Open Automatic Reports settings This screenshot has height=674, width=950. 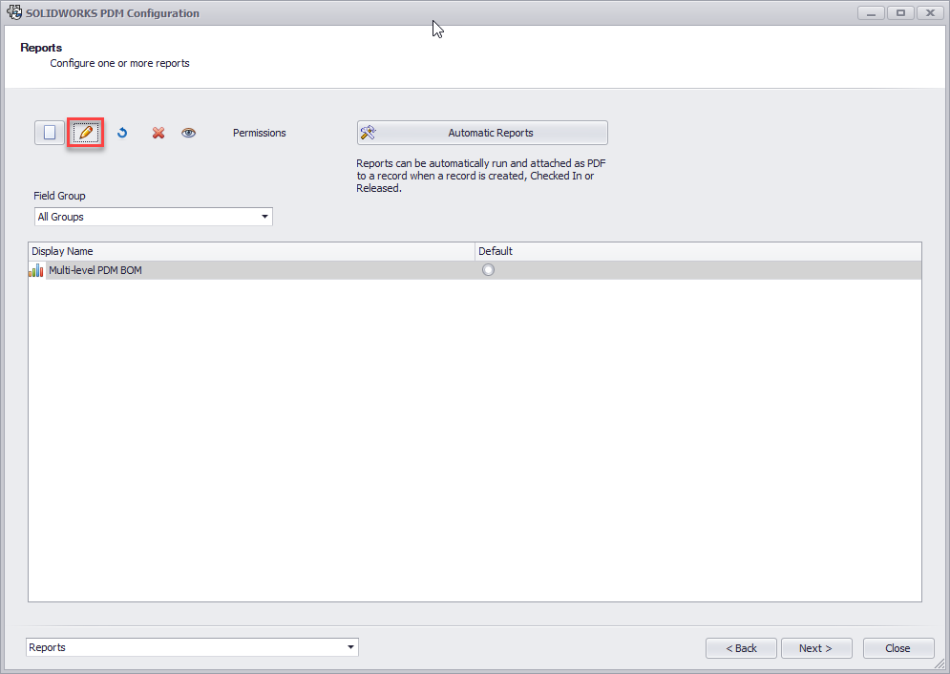tap(481, 132)
